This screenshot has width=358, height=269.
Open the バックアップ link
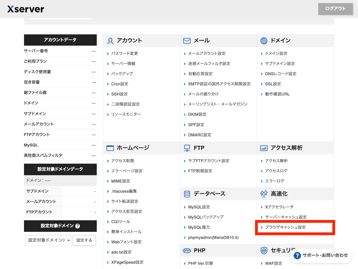(122, 74)
